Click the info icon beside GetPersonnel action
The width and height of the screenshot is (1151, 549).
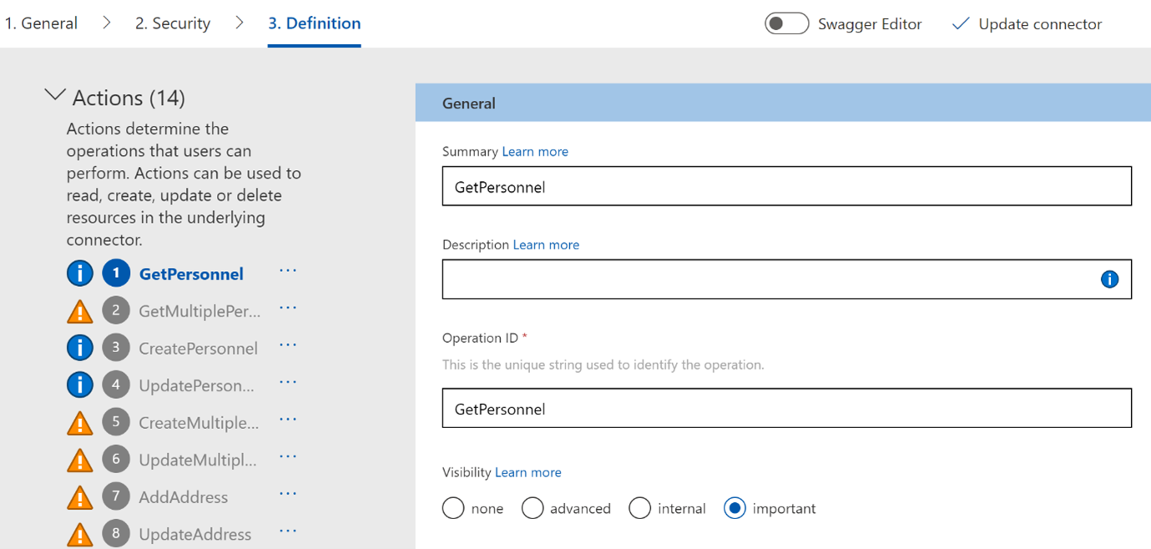(x=80, y=273)
